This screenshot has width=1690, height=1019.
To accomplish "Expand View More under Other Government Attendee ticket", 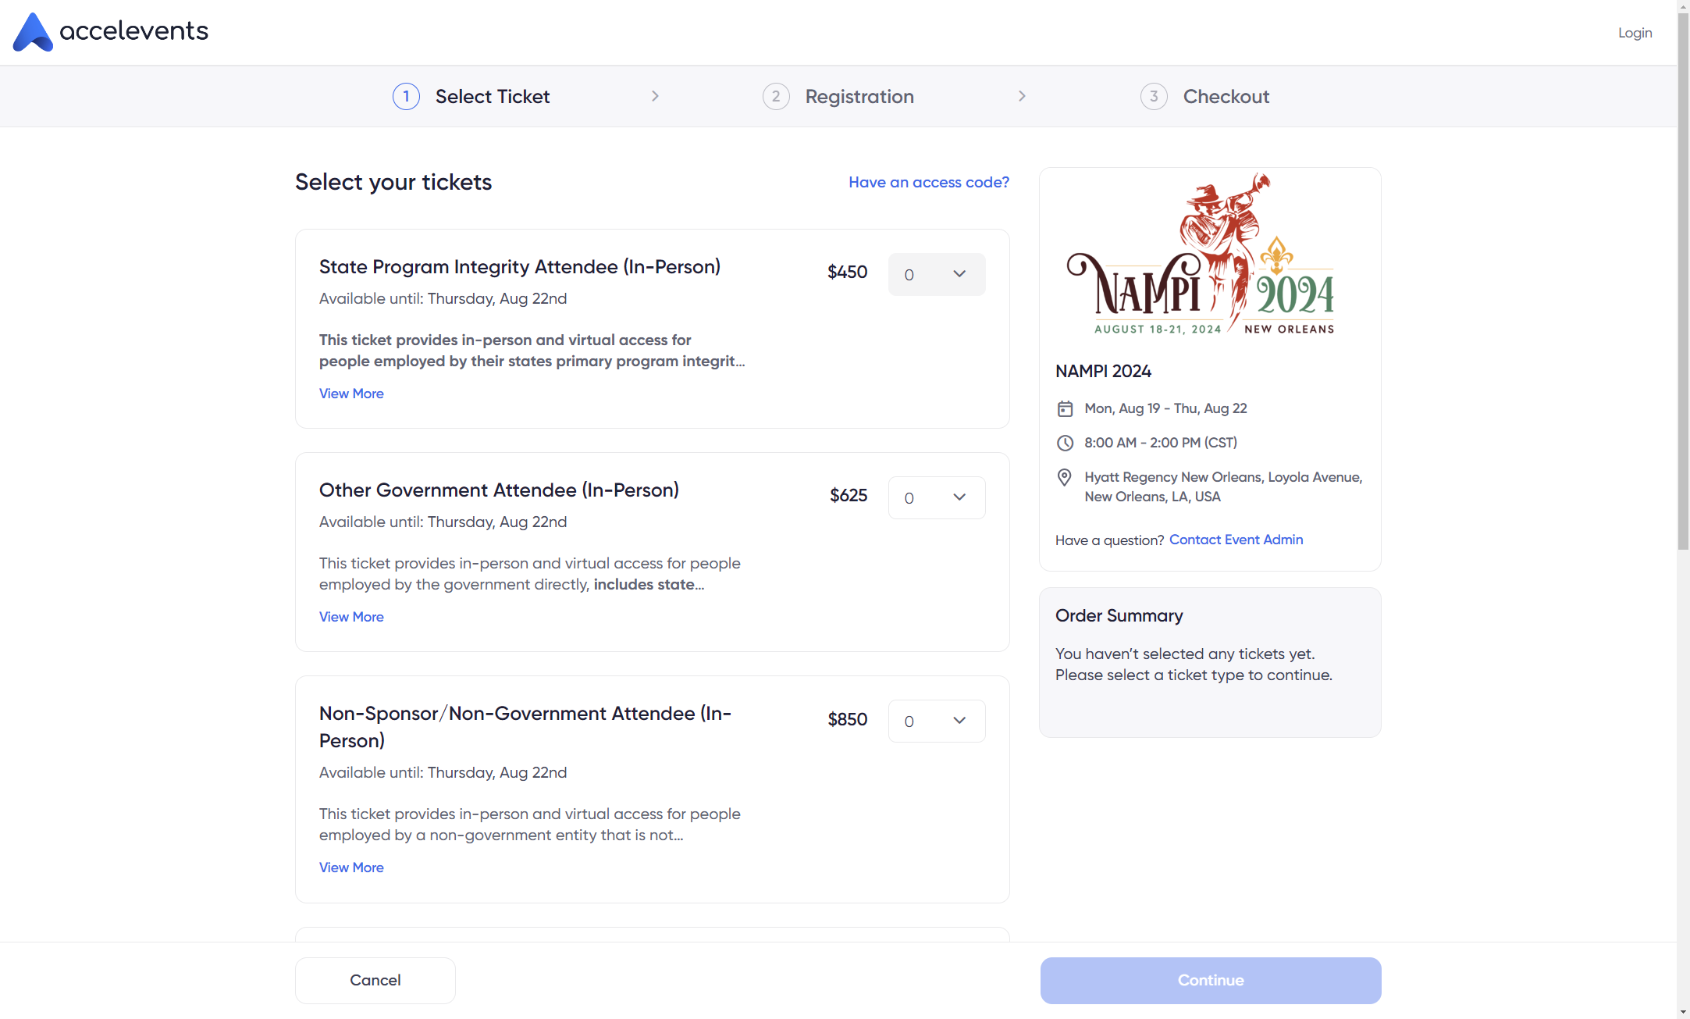I will [351, 617].
